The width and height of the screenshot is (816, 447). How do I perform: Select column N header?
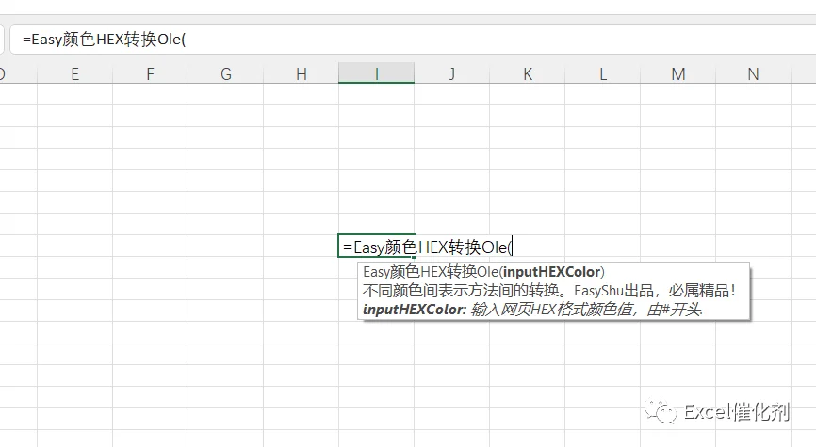[x=753, y=73]
